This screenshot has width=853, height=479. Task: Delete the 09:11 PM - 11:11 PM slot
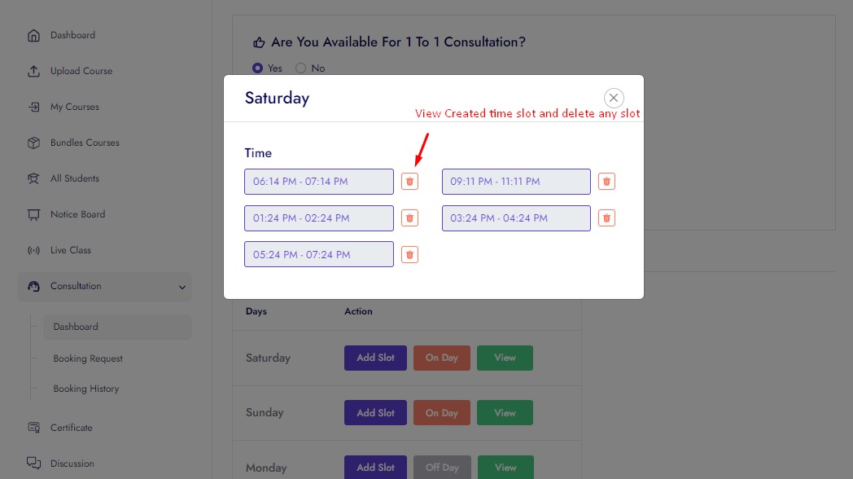(x=606, y=182)
